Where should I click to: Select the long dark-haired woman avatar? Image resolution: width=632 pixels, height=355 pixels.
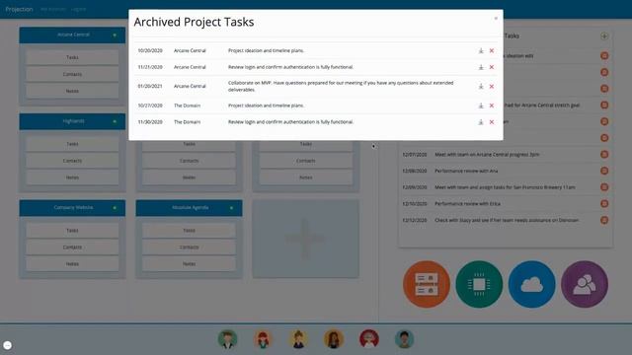(334, 339)
